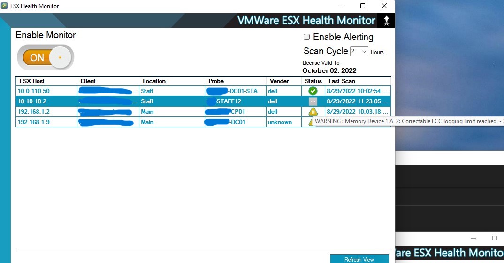
Task: Click probe cell ending in CP01
Action: (x=236, y=112)
